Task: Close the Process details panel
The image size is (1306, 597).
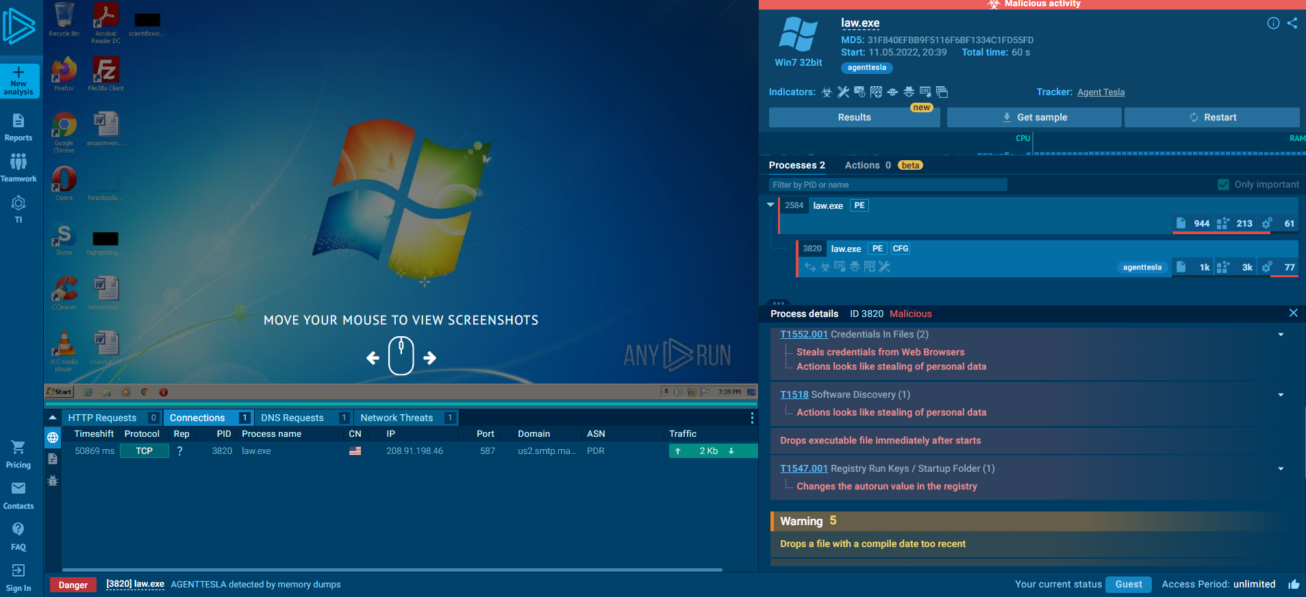Action: [x=1293, y=313]
